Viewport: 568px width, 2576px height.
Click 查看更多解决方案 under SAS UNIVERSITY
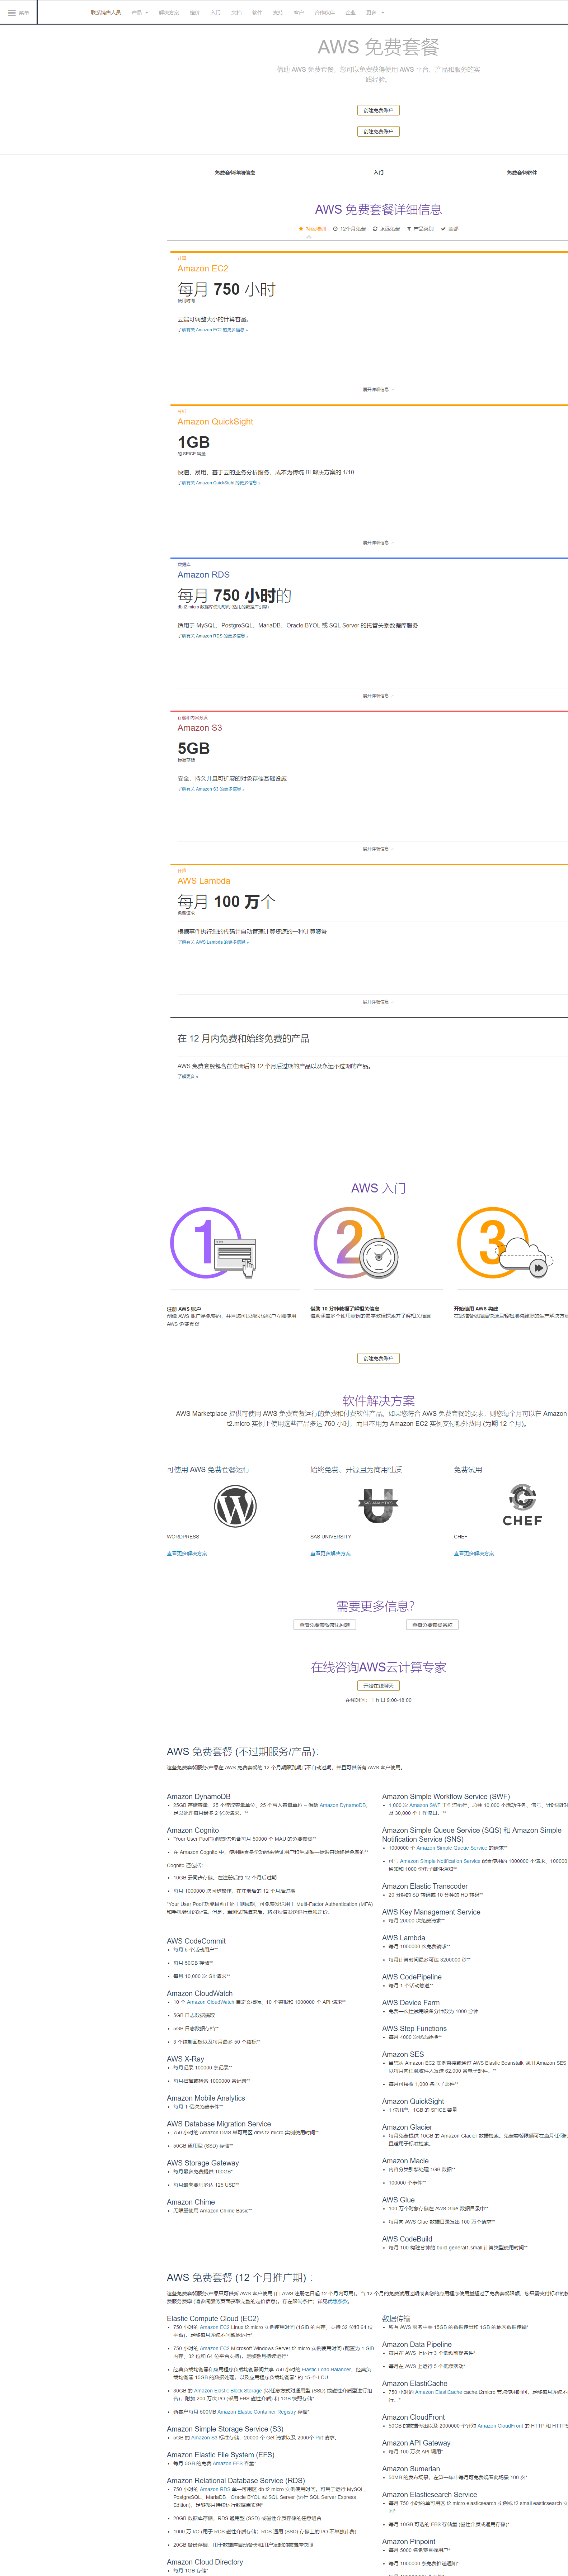pos(330,1553)
